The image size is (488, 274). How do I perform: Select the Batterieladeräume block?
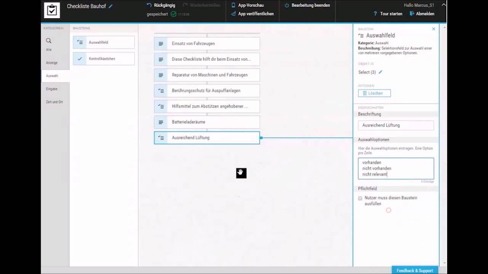point(207,122)
